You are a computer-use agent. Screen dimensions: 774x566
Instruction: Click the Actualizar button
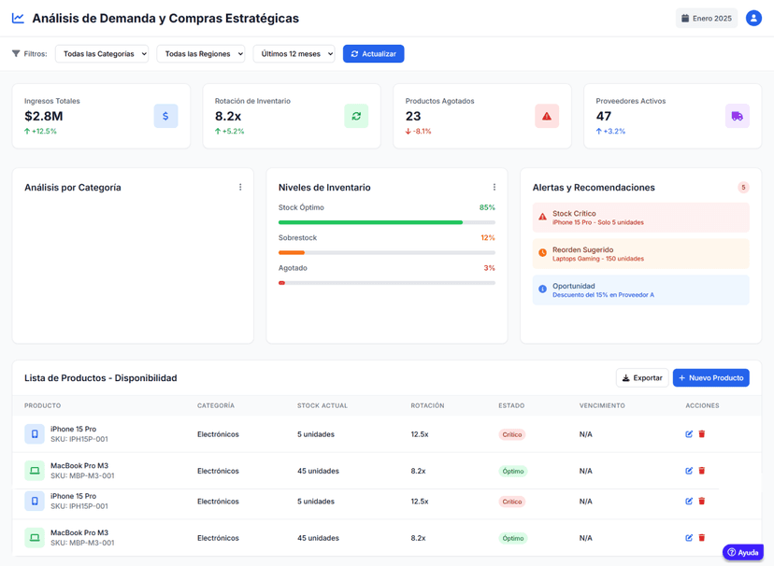374,54
